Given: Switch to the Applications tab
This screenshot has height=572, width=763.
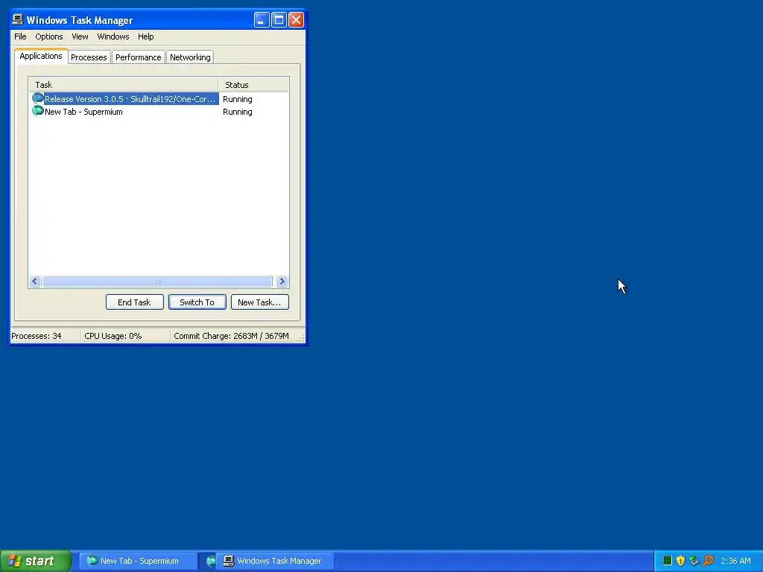Looking at the screenshot, I should tap(41, 56).
